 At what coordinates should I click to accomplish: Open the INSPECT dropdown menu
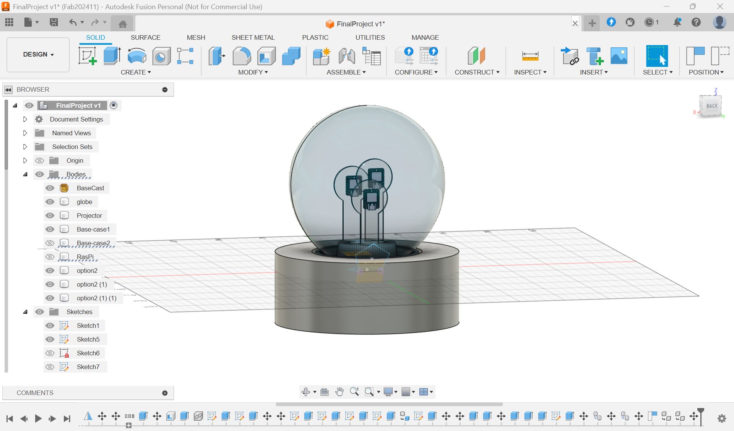[x=530, y=72]
